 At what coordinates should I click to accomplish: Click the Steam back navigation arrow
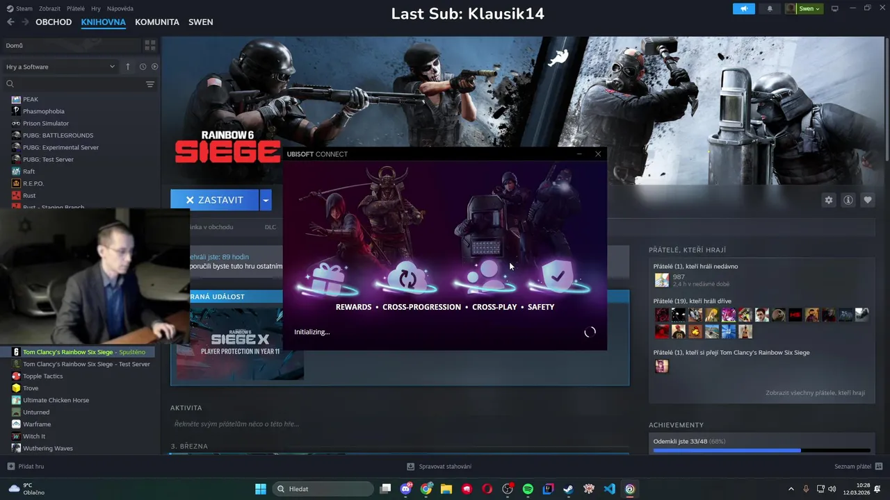[x=10, y=22]
